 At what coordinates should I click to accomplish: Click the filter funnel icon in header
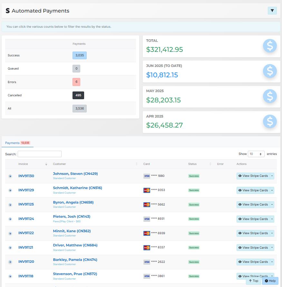(272, 11)
